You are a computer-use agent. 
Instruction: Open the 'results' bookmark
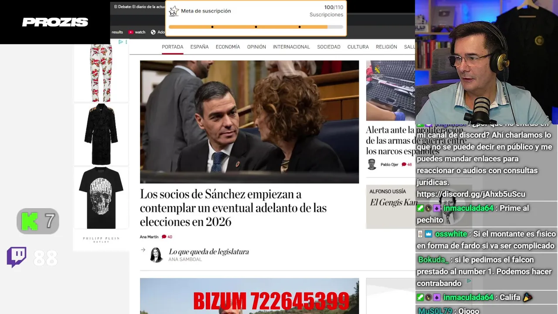coord(117,32)
